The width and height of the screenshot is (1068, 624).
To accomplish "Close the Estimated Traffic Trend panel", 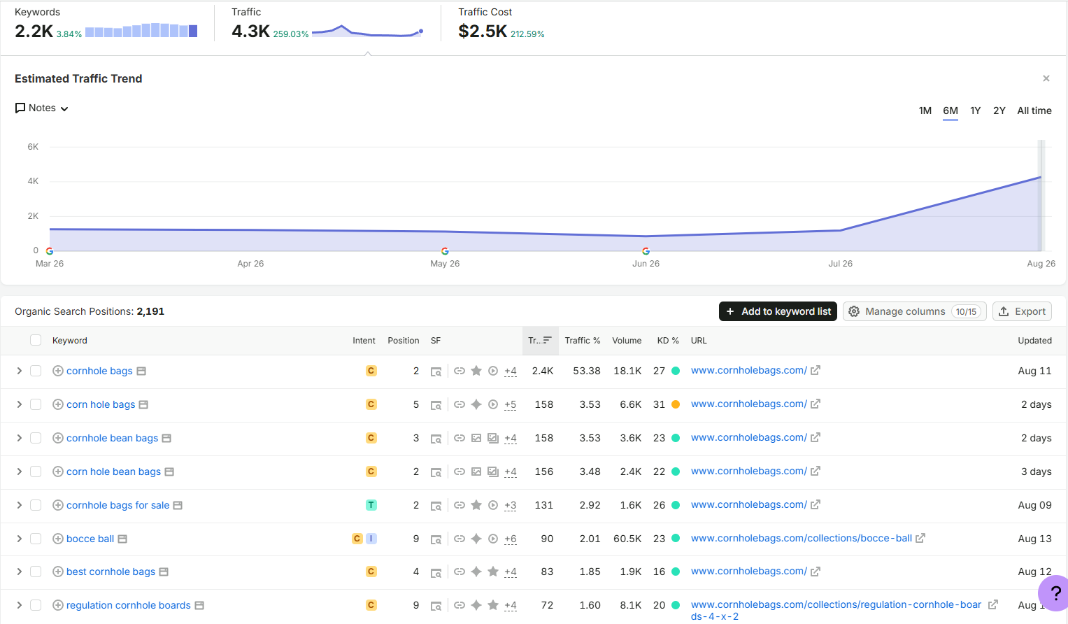I will [x=1046, y=78].
